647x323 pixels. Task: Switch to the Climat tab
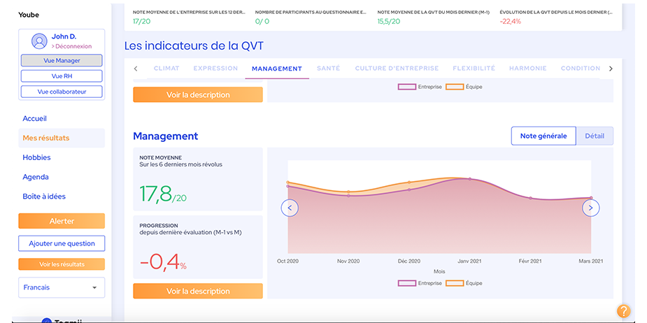166,69
